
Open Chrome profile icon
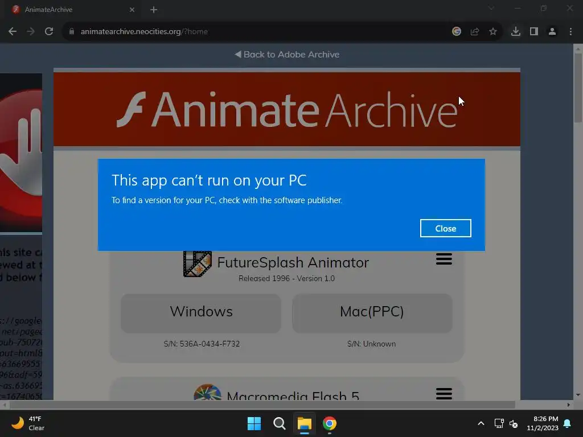click(552, 32)
